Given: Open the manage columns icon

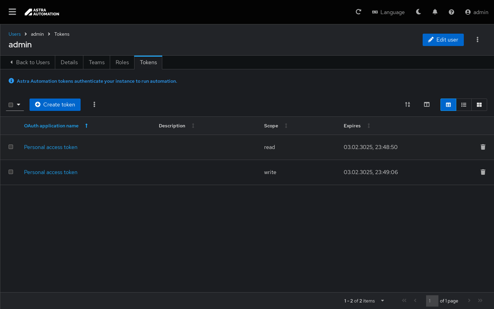Looking at the screenshot, I should pos(427,105).
